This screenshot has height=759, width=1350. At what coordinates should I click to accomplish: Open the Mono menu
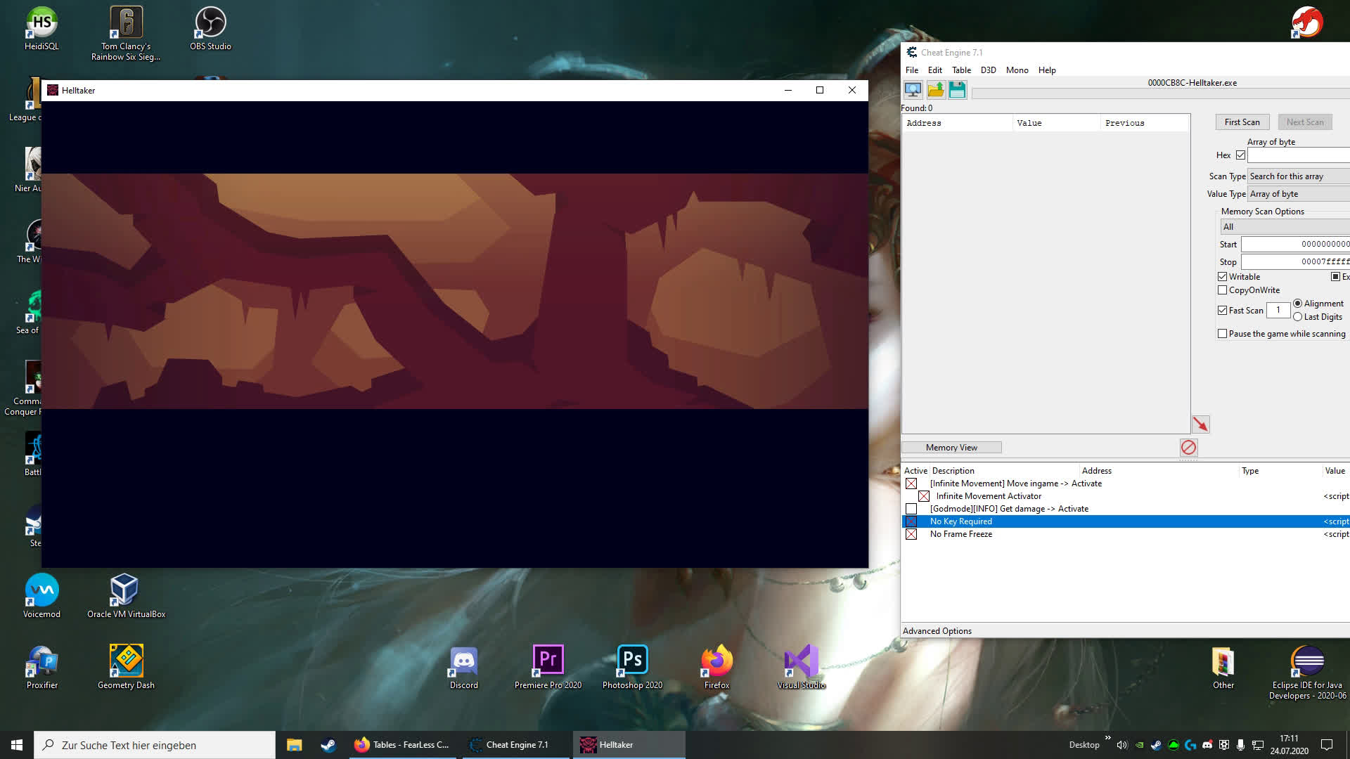click(1017, 70)
